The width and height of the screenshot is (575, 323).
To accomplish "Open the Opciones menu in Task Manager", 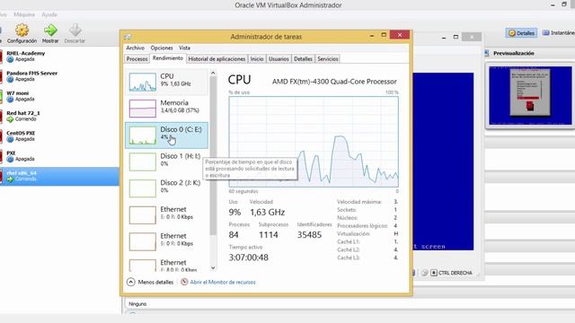I will [x=162, y=48].
